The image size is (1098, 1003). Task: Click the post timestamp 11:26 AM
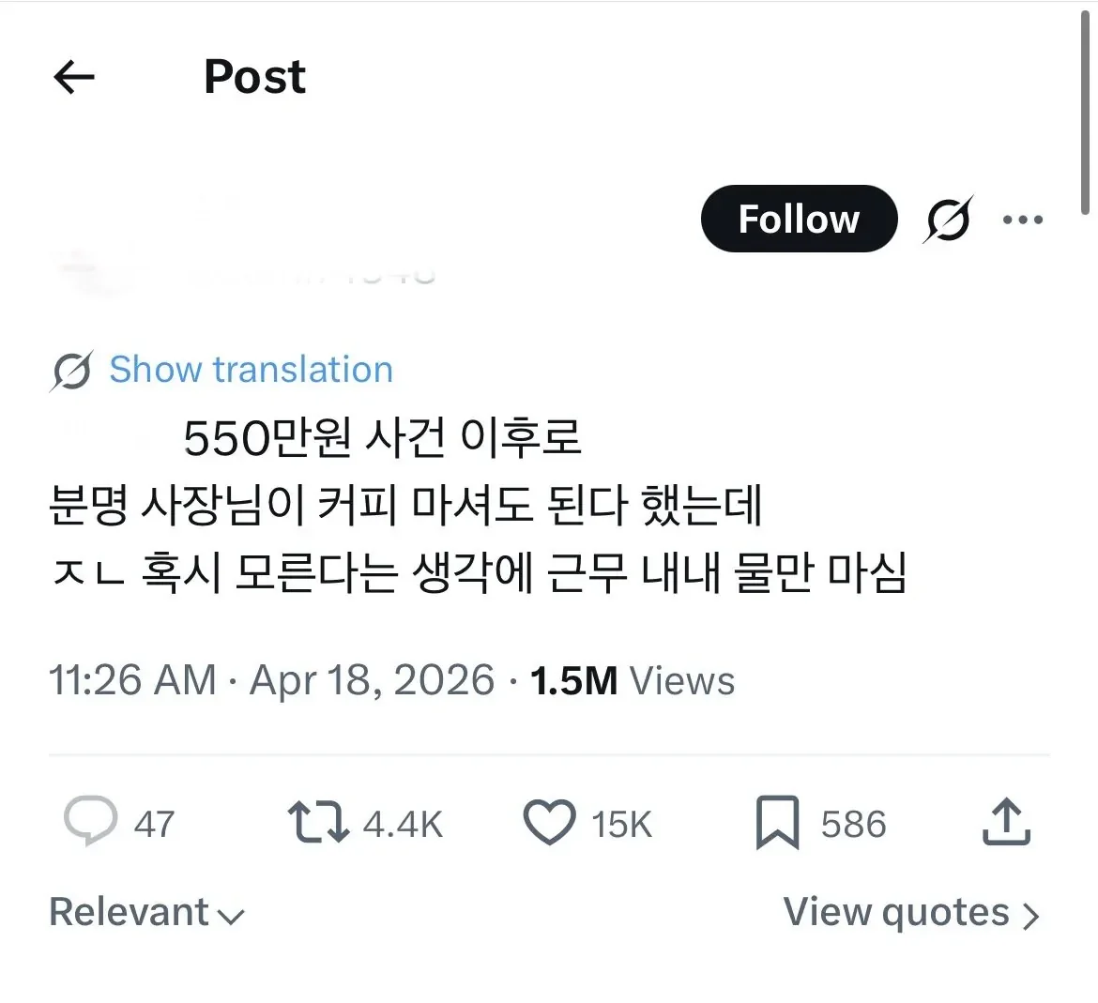coord(132,680)
